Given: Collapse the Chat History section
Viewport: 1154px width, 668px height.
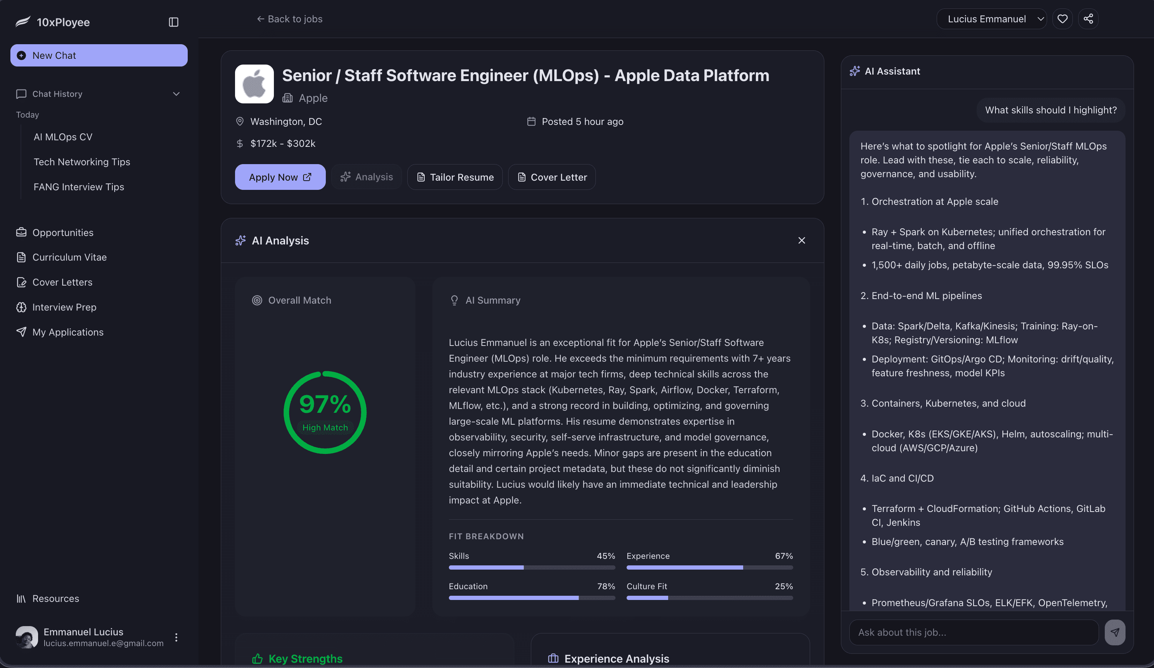Looking at the screenshot, I should 176,94.
